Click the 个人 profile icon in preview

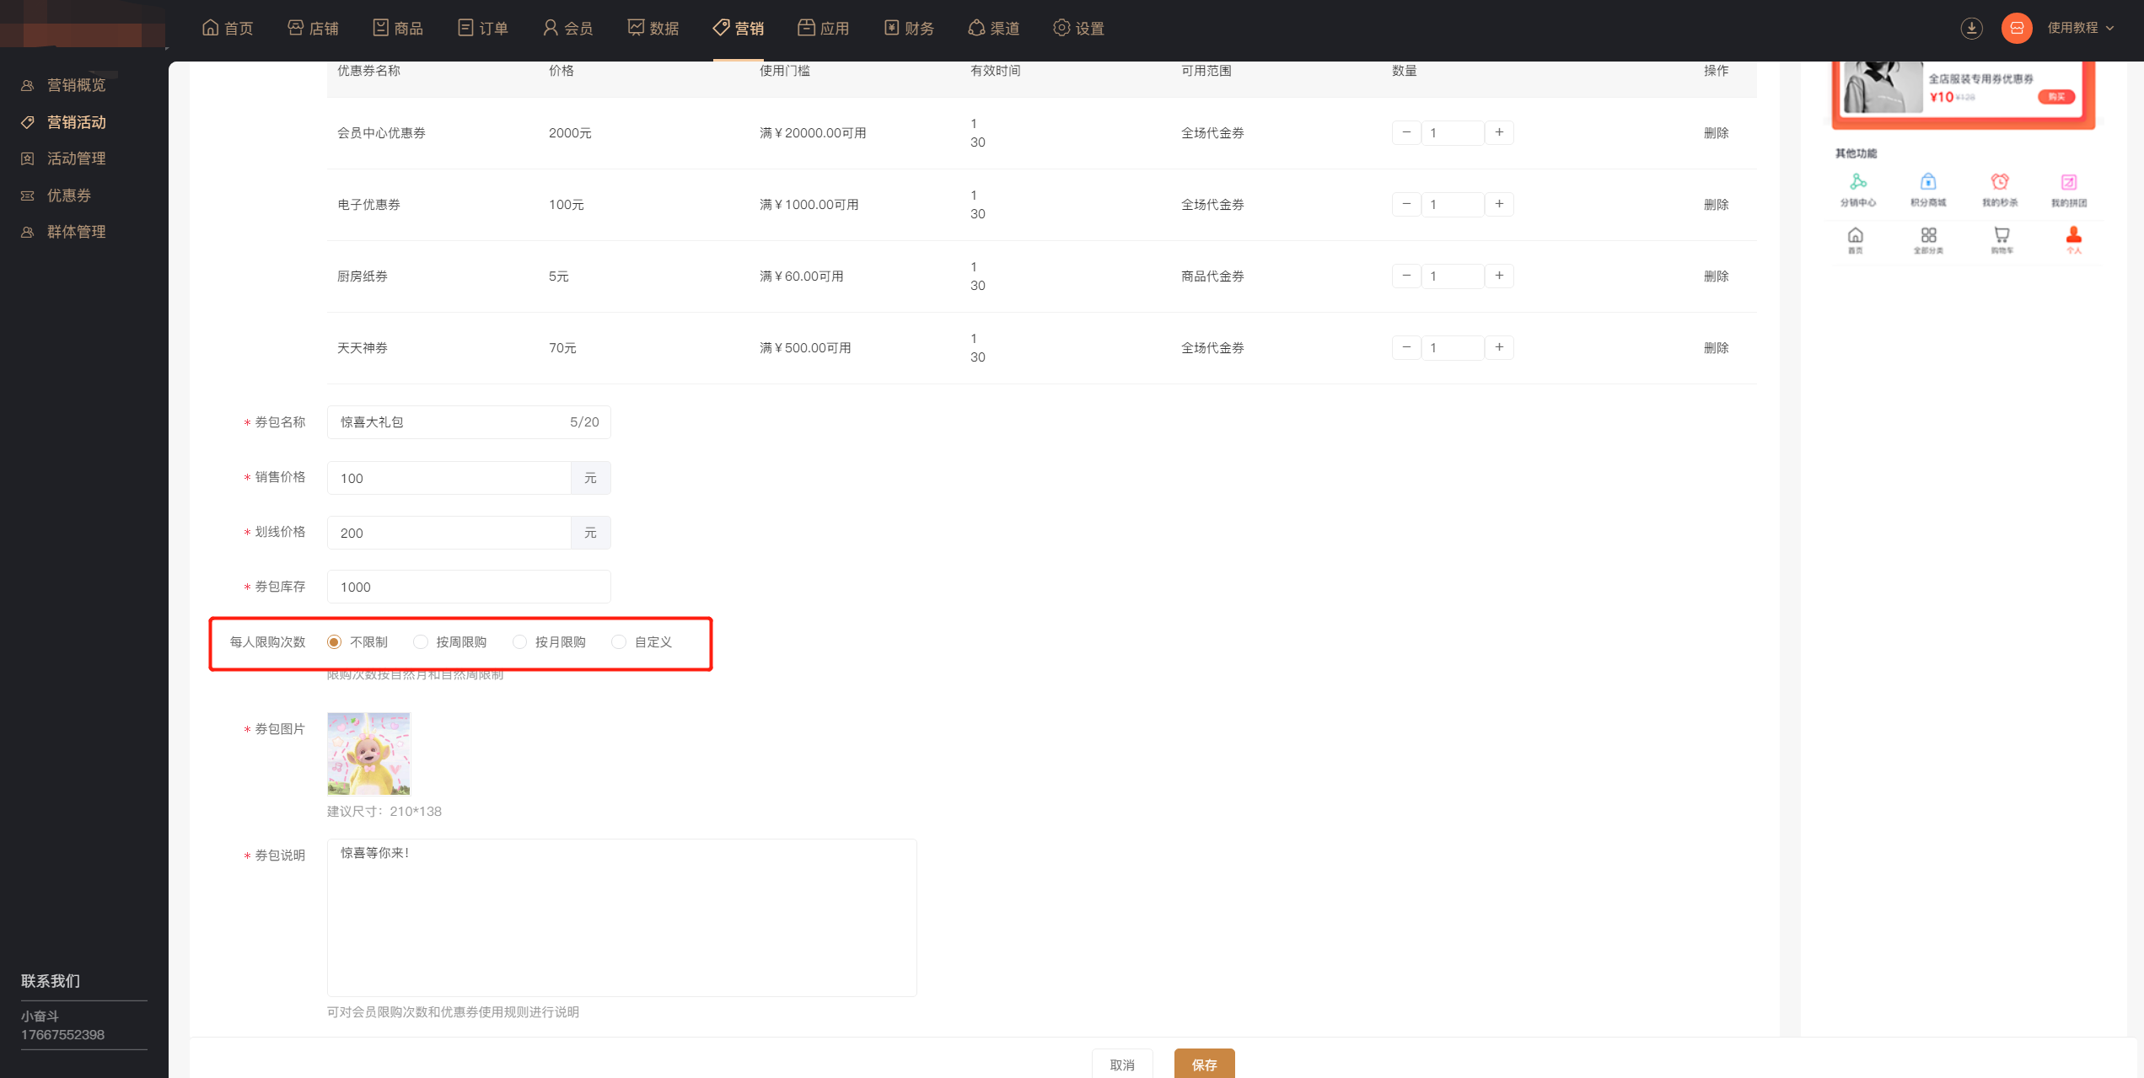click(2073, 235)
